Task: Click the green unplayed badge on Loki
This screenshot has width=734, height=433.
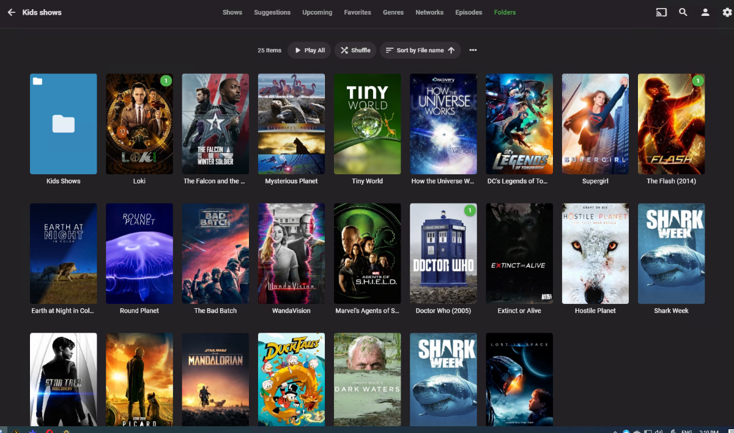Action: tap(166, 81)
